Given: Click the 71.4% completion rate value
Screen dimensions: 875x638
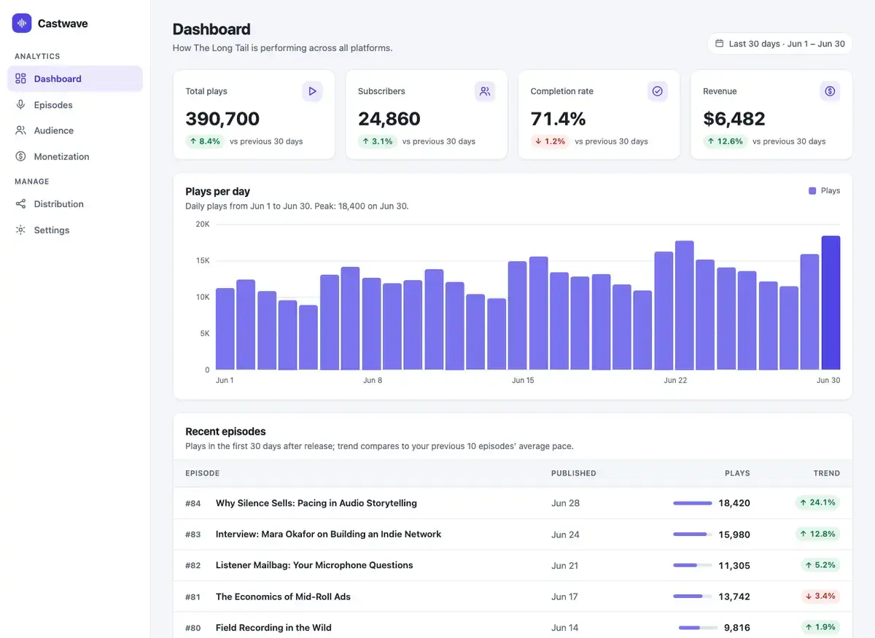Looking at the screenshot, I should [558, 118].
